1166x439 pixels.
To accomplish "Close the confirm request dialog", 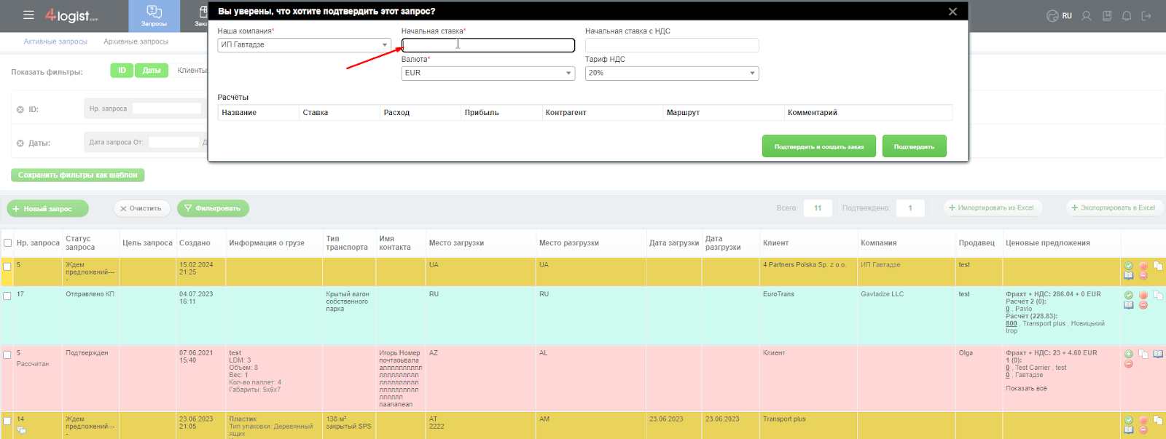I will [952, 12].
